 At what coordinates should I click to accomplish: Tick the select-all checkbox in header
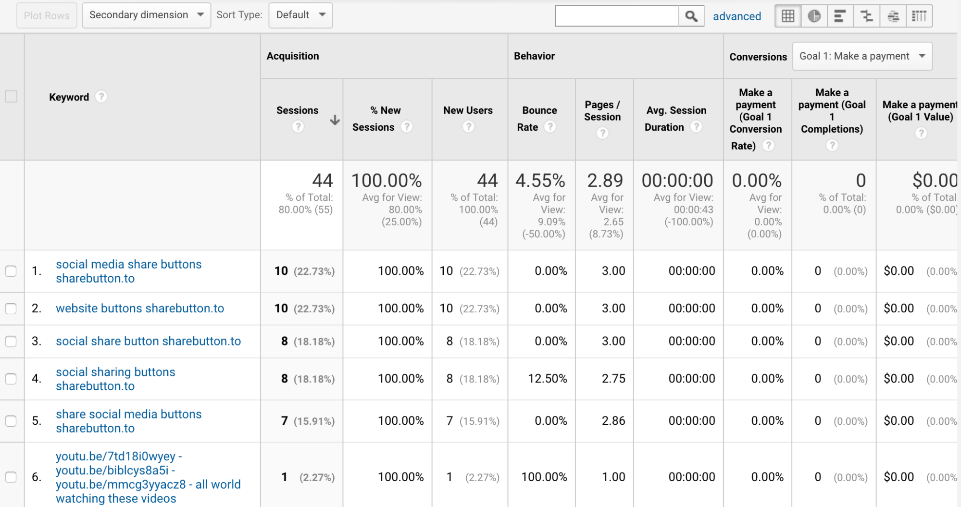click(11, 97)
